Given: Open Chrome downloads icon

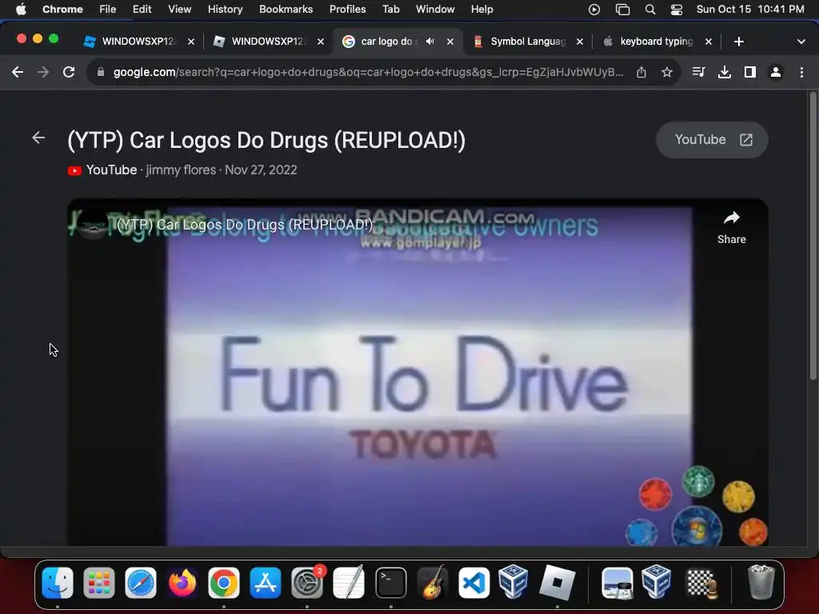Looking at the screenshot, I should (724, 72).
